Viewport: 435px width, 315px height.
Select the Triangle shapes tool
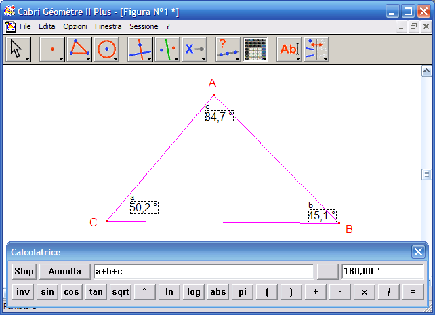coord(79,49)
